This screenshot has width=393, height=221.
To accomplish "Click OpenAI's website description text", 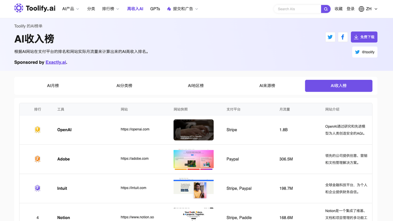I will (345, 130).
